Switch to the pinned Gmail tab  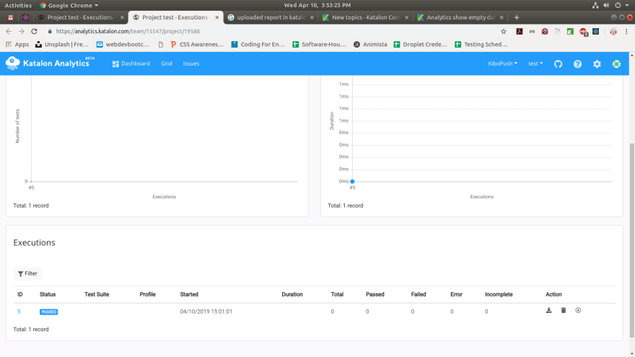coord(11,17)
